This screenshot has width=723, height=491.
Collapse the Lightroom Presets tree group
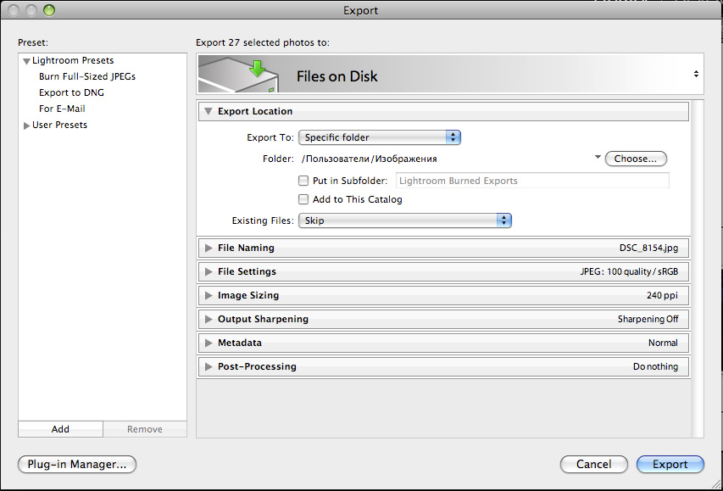coord(27,61)
